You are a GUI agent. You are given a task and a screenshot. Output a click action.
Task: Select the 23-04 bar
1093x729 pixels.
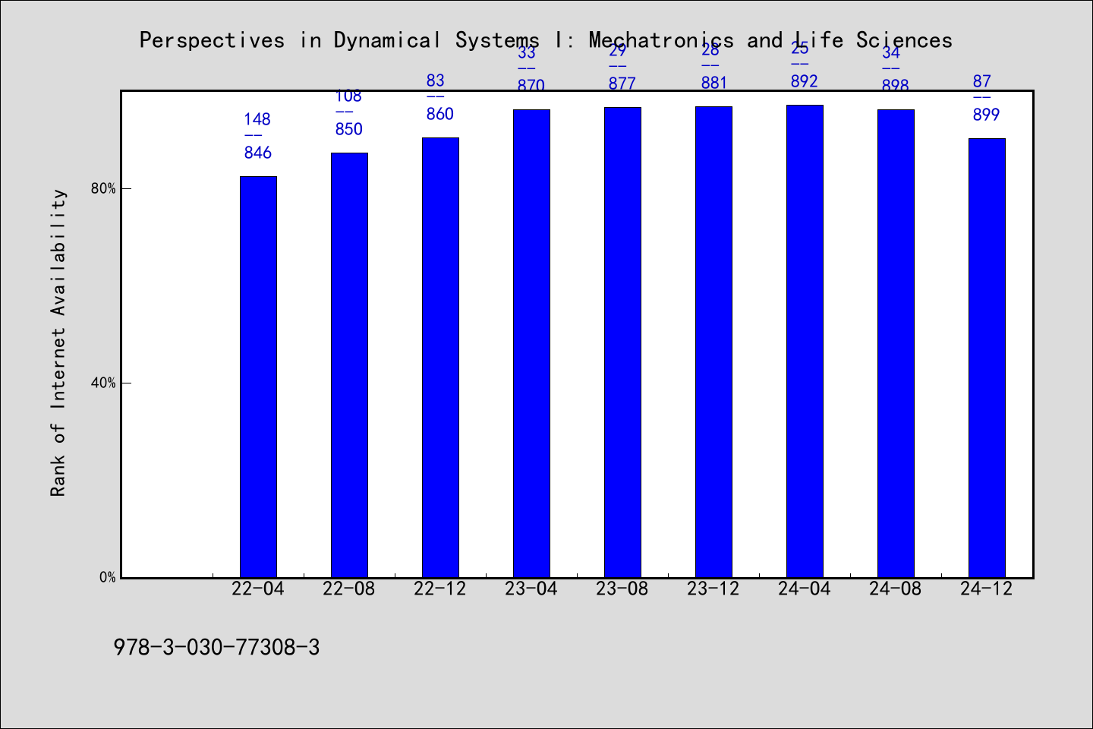[x=531, y=343]
